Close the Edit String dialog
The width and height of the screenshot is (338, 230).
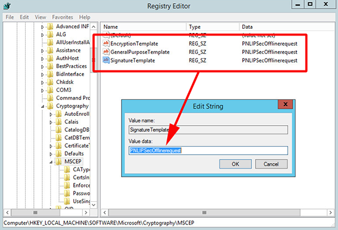tap(285, 104)
